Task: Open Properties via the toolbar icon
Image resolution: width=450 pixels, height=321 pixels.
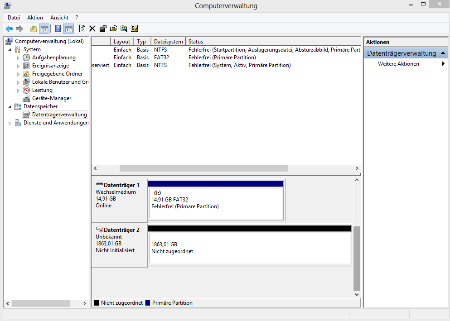Action: [x=103, y=29]
